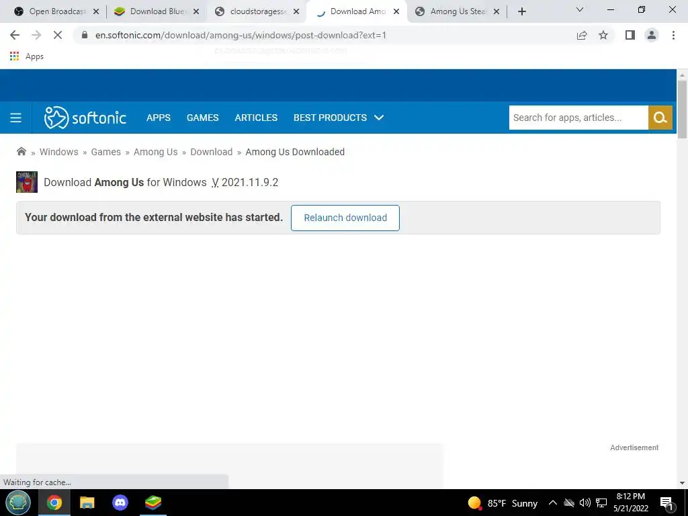The width and height of the screenshot is (688, 516).
Task: Close the Download BlueStacks tab
Action: (x=196, y=12)
